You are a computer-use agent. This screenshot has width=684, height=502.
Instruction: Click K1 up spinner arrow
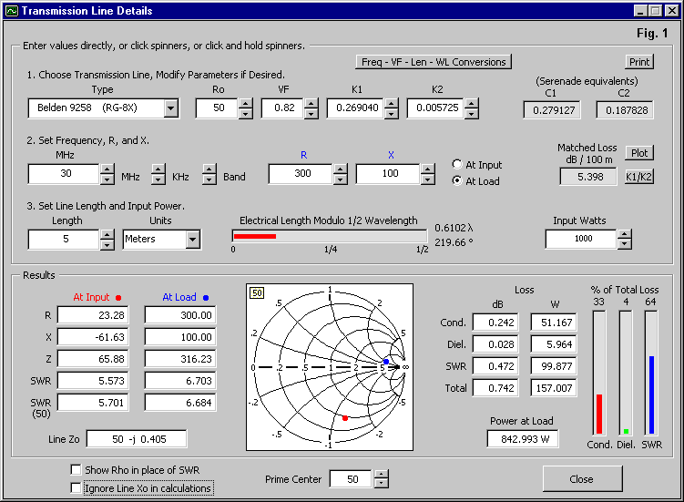click(x=391, y=104)
